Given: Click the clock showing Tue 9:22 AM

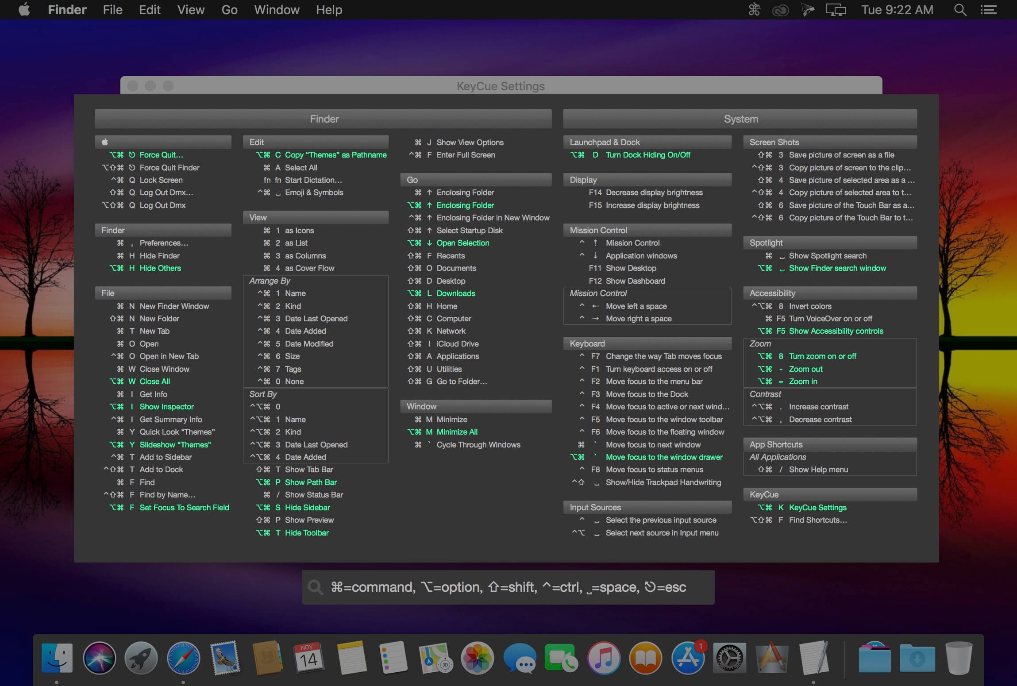Looking at the screenshot, I should coord(897,10).
